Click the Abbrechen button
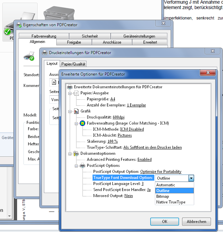 [x=197, y=222]
